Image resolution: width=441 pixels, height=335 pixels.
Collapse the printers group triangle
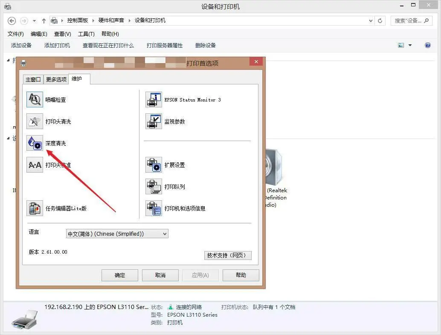pyautogui.click(x=8, y=60)
